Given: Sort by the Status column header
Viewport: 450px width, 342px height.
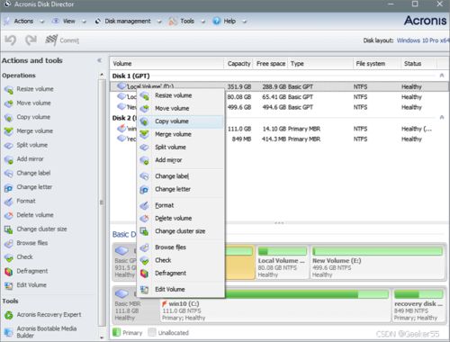Looking at the screenshot, I should (x=418, y=64).
